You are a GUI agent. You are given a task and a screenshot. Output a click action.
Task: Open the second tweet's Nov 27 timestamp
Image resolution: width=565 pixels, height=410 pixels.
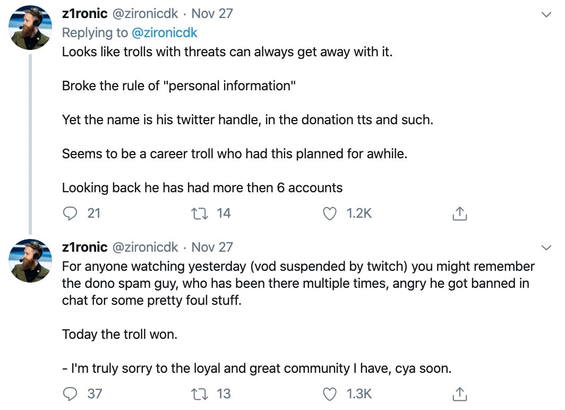pos(212,247)
